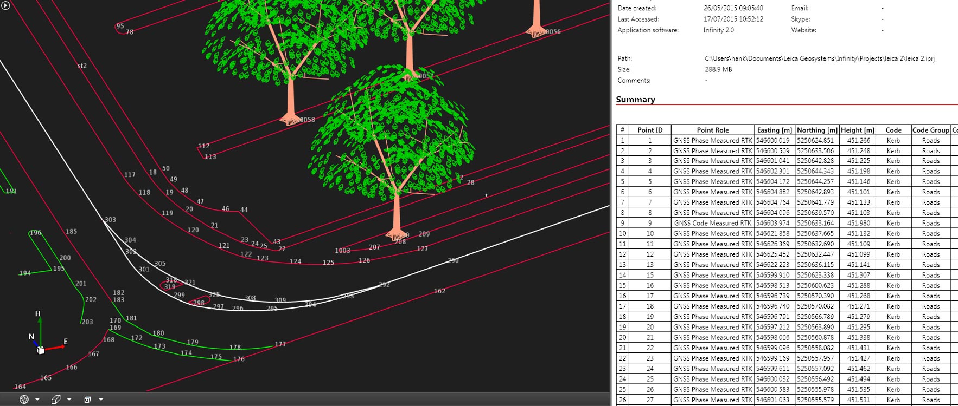Select the first row in the Summary table
Screen dimensions: 958x406
point(712,140)
